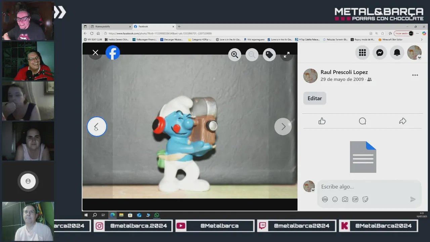Open the post options three-dot menu
The image size is (430, 242).
(415, 75)
